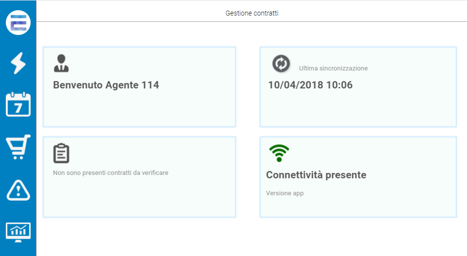
Task: Click the circular sync arrows icon
Action: 281,64
